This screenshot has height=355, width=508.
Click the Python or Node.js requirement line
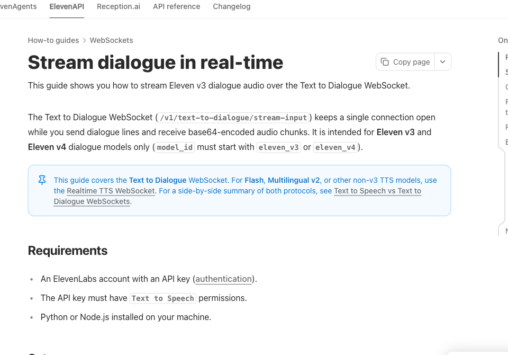[x=126, y=317]
